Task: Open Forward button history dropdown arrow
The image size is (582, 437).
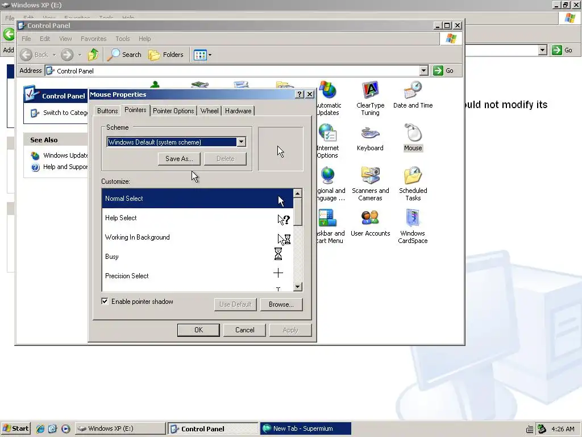Action: click(x=80, y=55)
